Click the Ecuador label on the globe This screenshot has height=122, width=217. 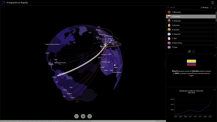(54, 77)
